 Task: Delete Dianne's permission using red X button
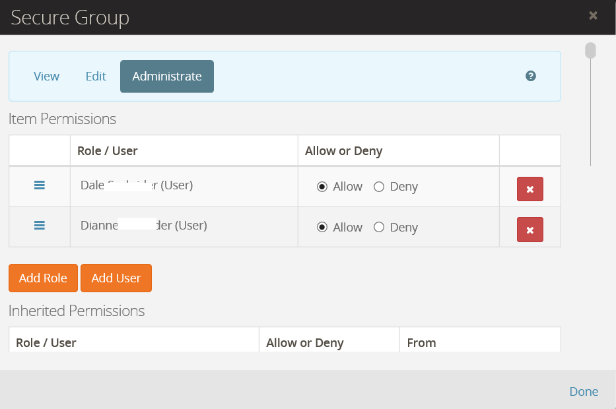click(530, 230)
